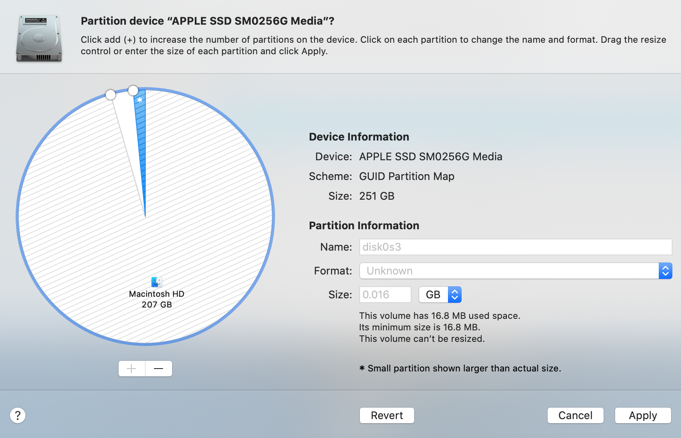Click the Finder icon above Macintosh HD
This screenshot has height=438, width=681.
[x=156, y=282]
